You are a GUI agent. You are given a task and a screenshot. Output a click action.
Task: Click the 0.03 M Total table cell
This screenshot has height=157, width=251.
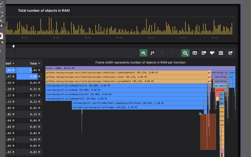click(x=29, y=152)
